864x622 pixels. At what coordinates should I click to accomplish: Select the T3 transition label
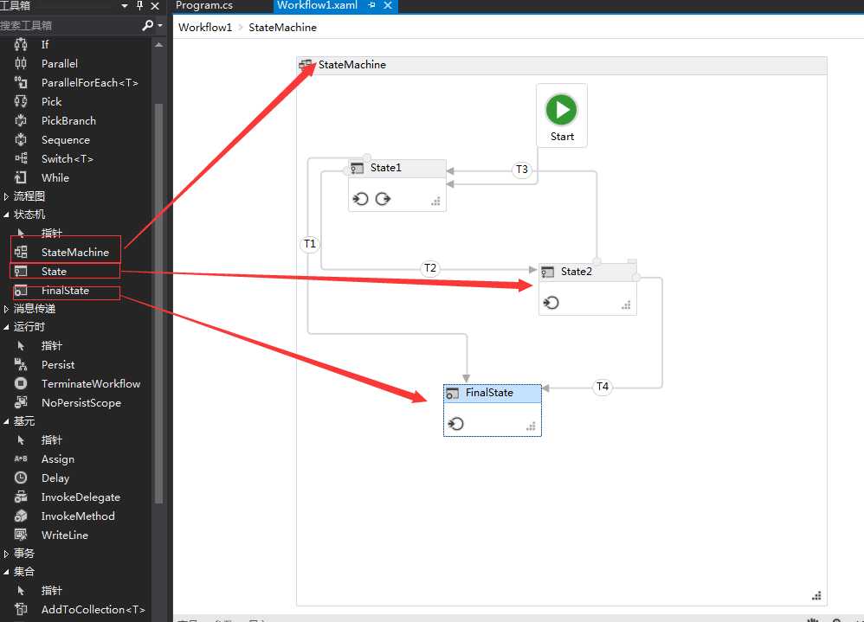[521, 169]
